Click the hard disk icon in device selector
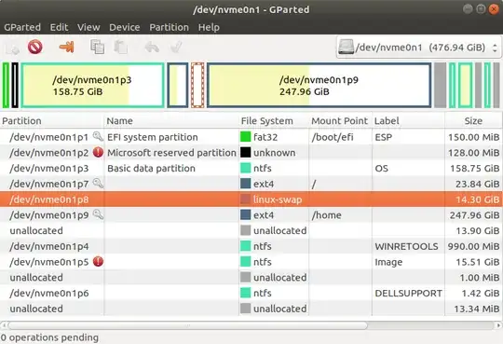 pos(347,48)
